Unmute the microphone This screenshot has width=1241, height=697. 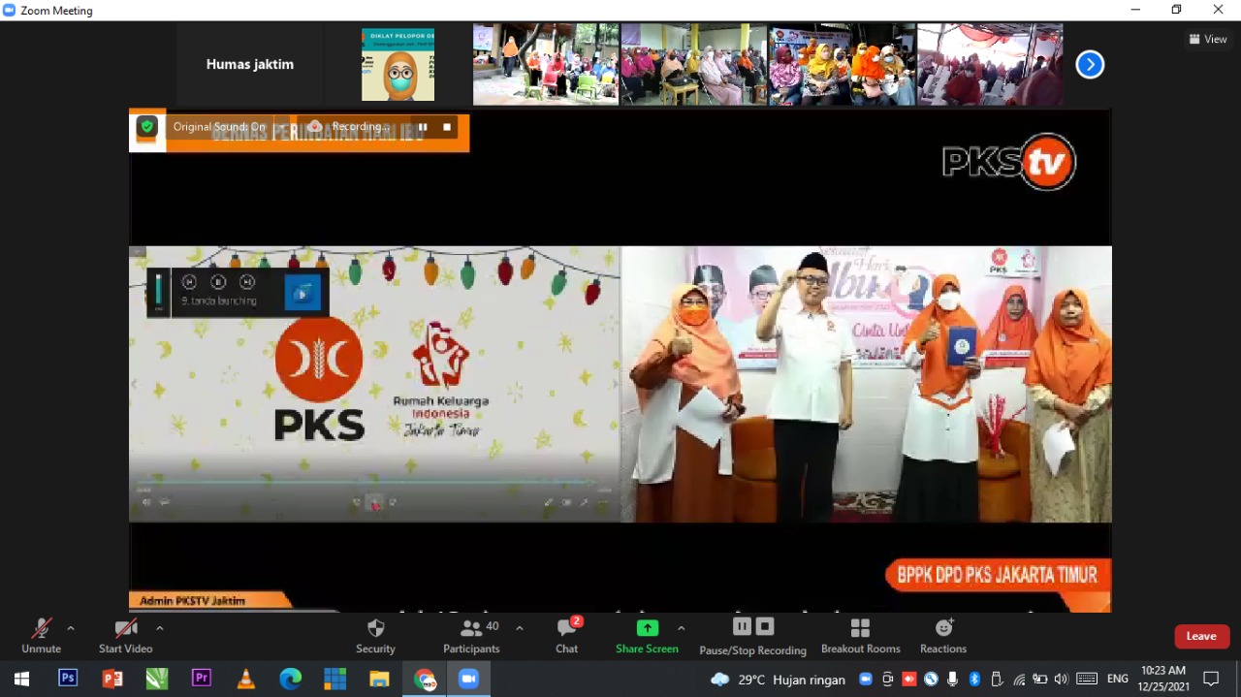[41, 628]
